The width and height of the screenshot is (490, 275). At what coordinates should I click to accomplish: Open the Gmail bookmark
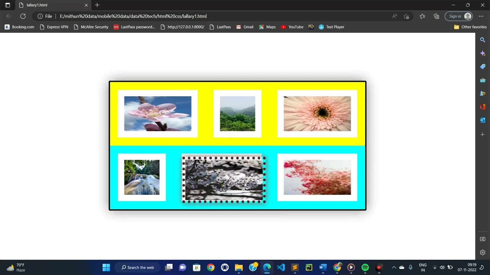tap(245, 27)
